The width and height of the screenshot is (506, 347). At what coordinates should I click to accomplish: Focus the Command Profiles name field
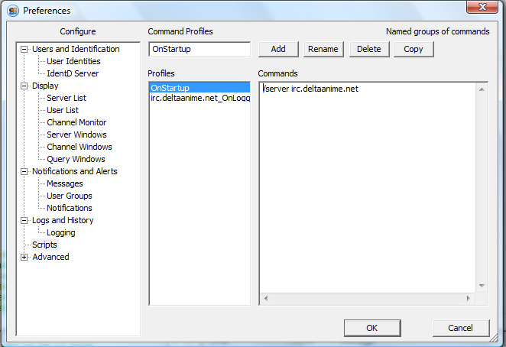point(199,49)
